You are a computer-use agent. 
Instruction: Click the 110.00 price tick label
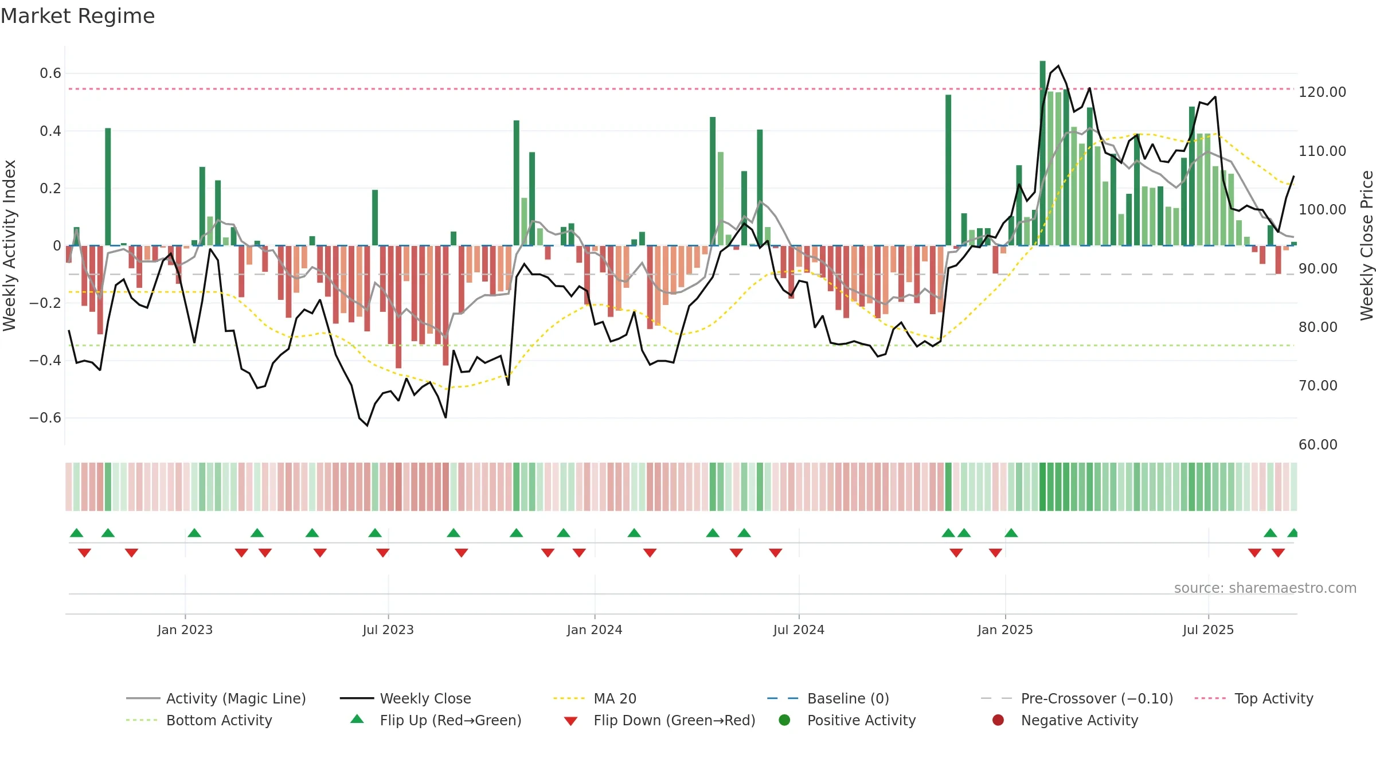[x=1322, y=151]
